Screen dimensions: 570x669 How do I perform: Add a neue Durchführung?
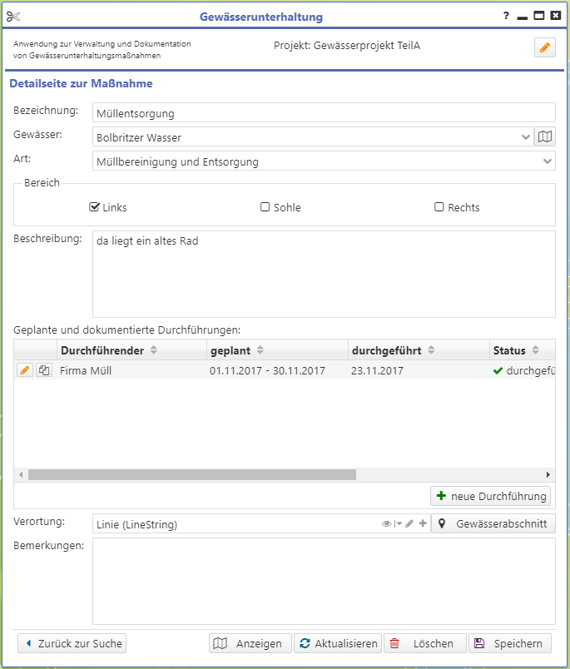pos(490,496)
